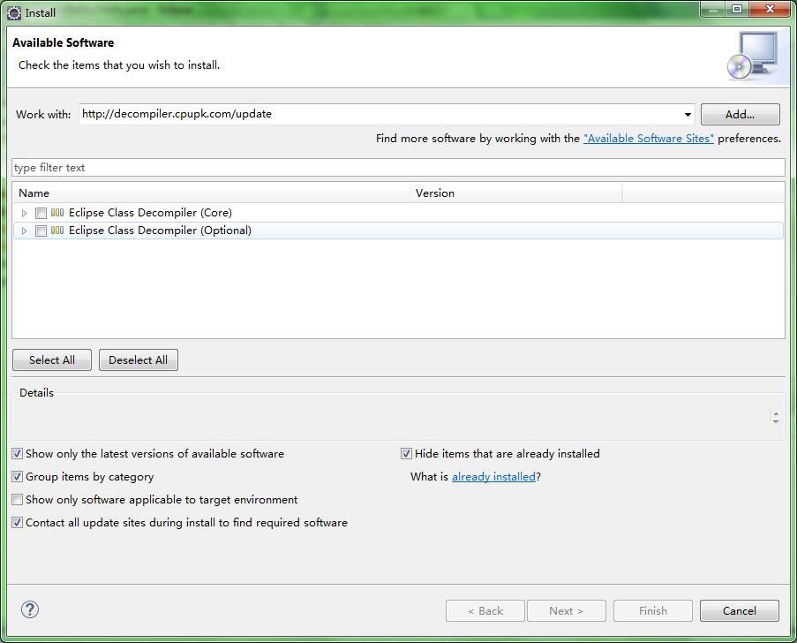Minimize the Install dialog window
Screen dimensions: 797x643
click(x=713, y=9)
